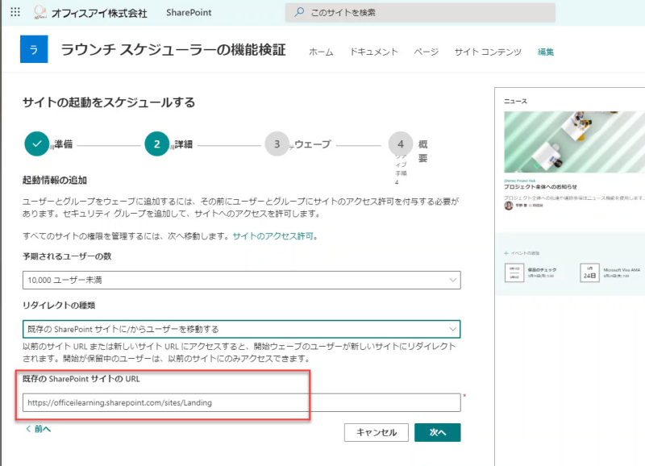Viewport: 645px width, 466px height.
Task: Click the 編集 navigation link
Action: click(x=546, y=52)
